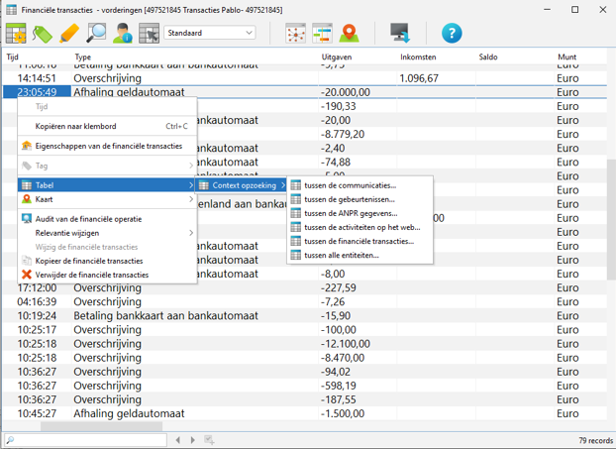Click the green tag icon in toolbar
The image size is (616, 449).
tap(43, 34)
